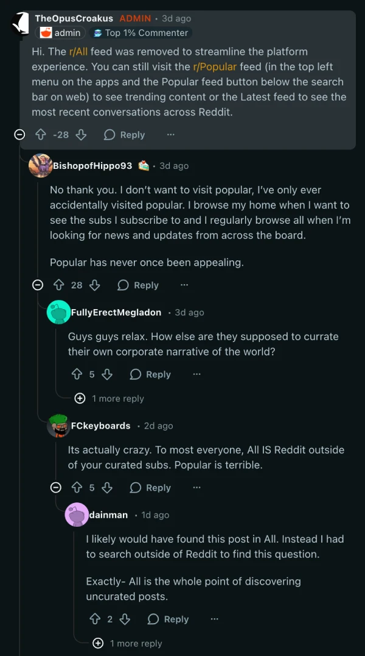Open more options on admin comment
The height and width of the screenshot is (656, 365).
[x=171, y=135]
